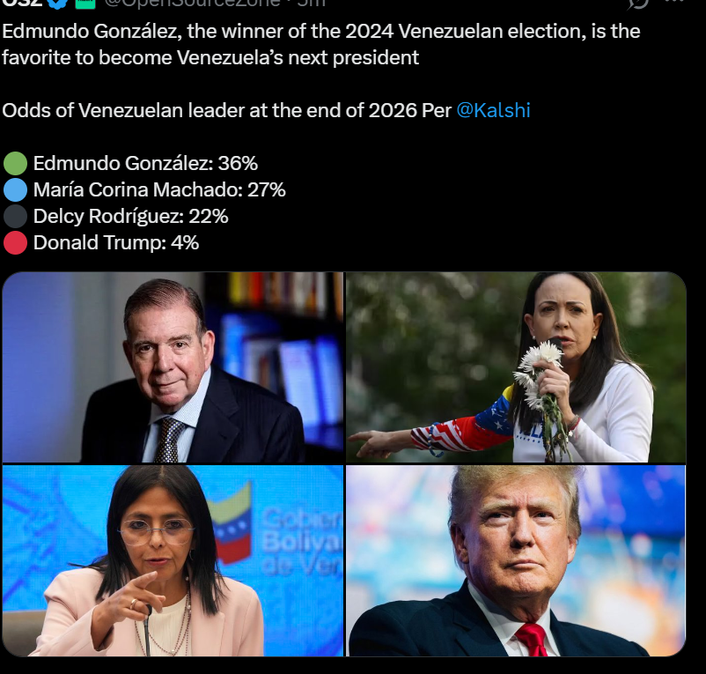Click the 'Edmundo González: 36%' text line

pyautogui.click(x=145, y=164)
